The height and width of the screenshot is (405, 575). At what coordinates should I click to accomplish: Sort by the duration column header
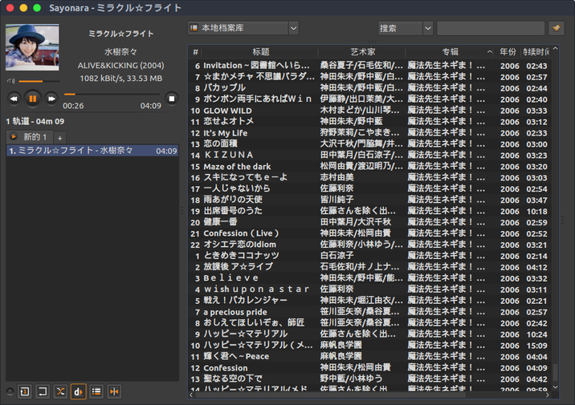(x=536, y=52)
